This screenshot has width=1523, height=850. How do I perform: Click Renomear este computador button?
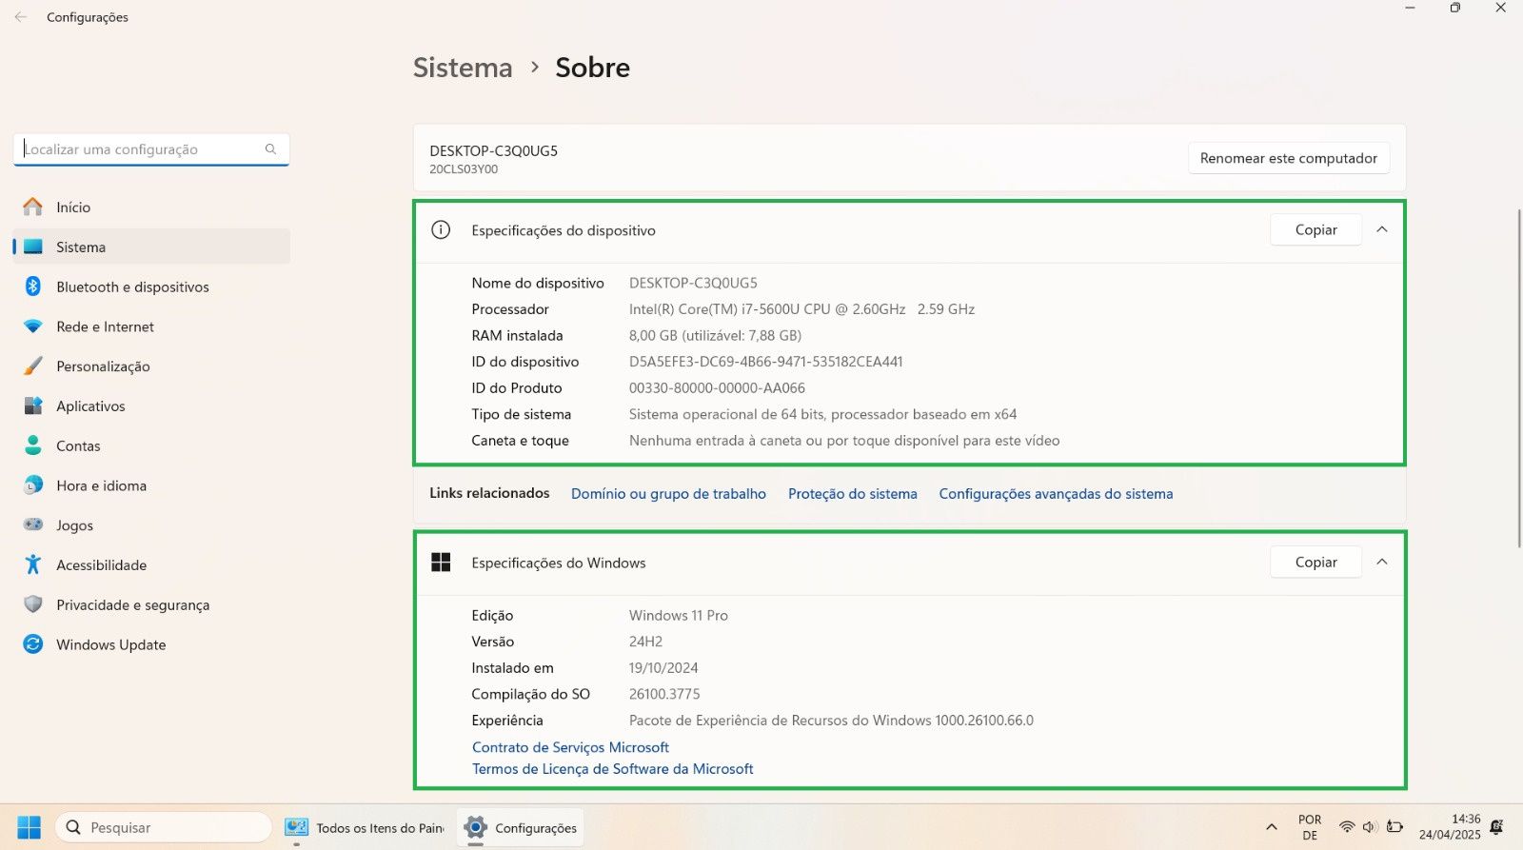tap(1289, 158)
